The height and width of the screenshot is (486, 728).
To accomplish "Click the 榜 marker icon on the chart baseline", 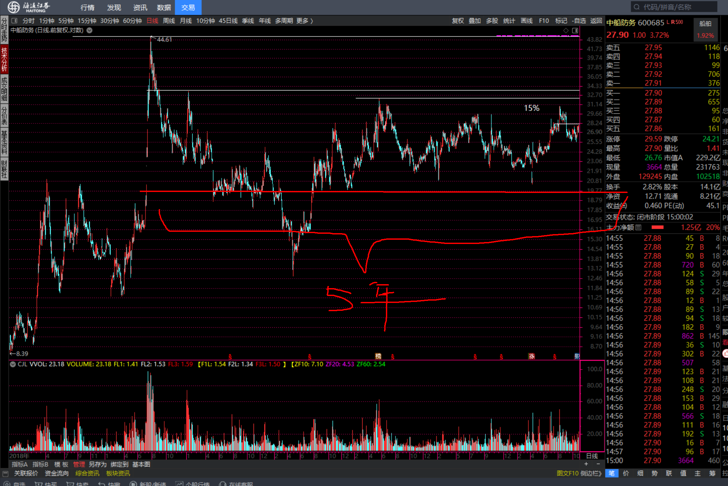I will pyautogui.click(x=378, y=356).
